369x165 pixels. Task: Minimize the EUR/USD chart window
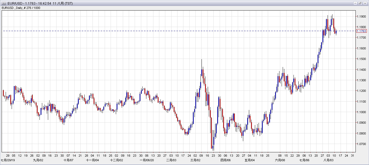tap(356, 3)
